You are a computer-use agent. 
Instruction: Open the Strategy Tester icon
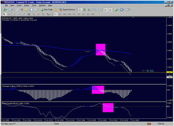(36, 10)
